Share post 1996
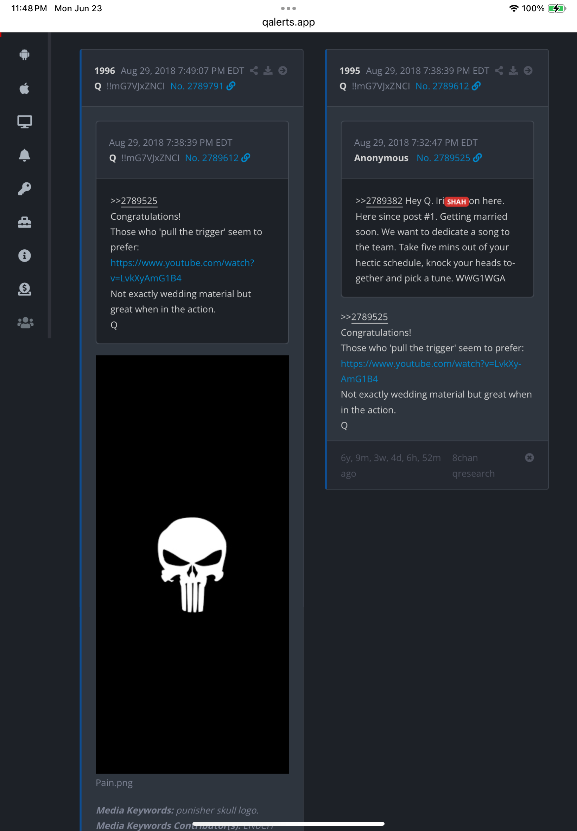This screenshot has height=831, width=577. (x=254, y=70)
